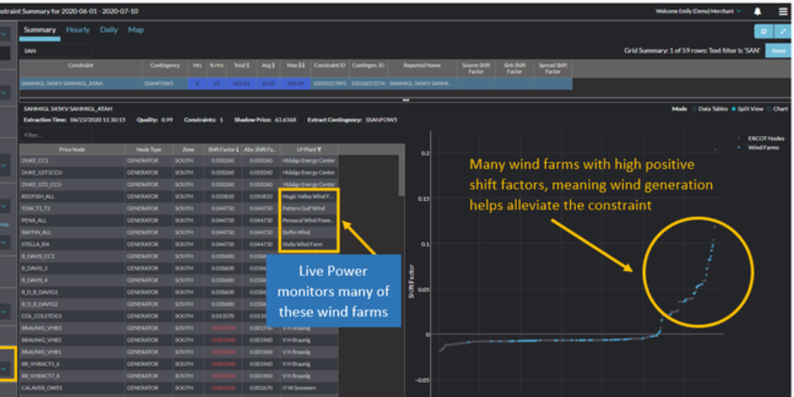Select the Data Tables mode radio button
Screen dimensions: 794x397
pos(693,109)
